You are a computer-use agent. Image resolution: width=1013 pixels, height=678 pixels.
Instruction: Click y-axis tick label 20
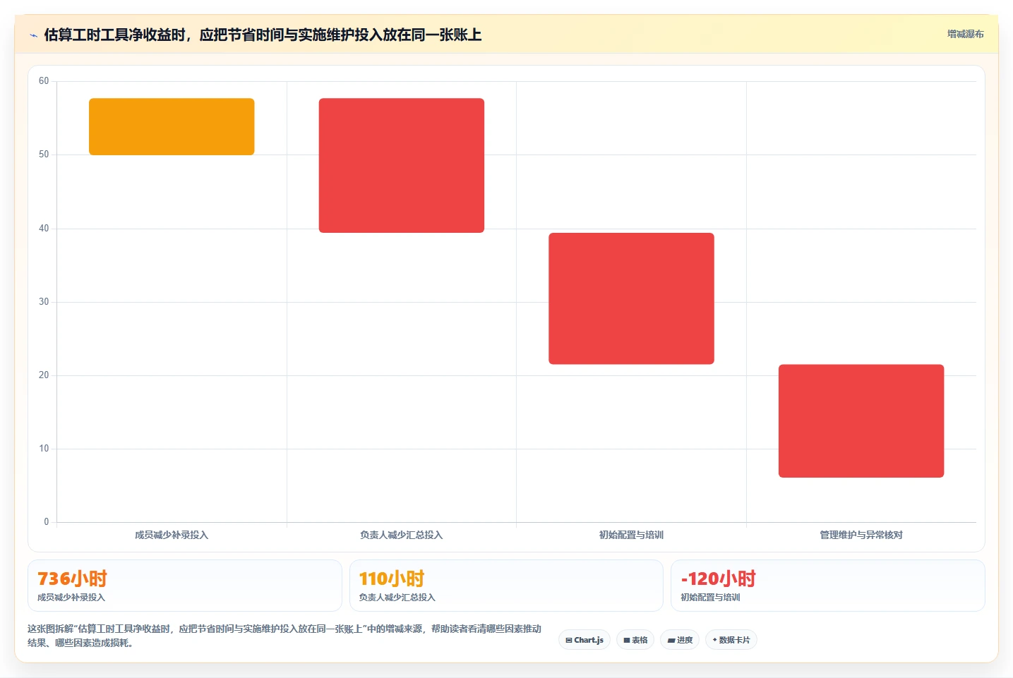coord(44,375)
